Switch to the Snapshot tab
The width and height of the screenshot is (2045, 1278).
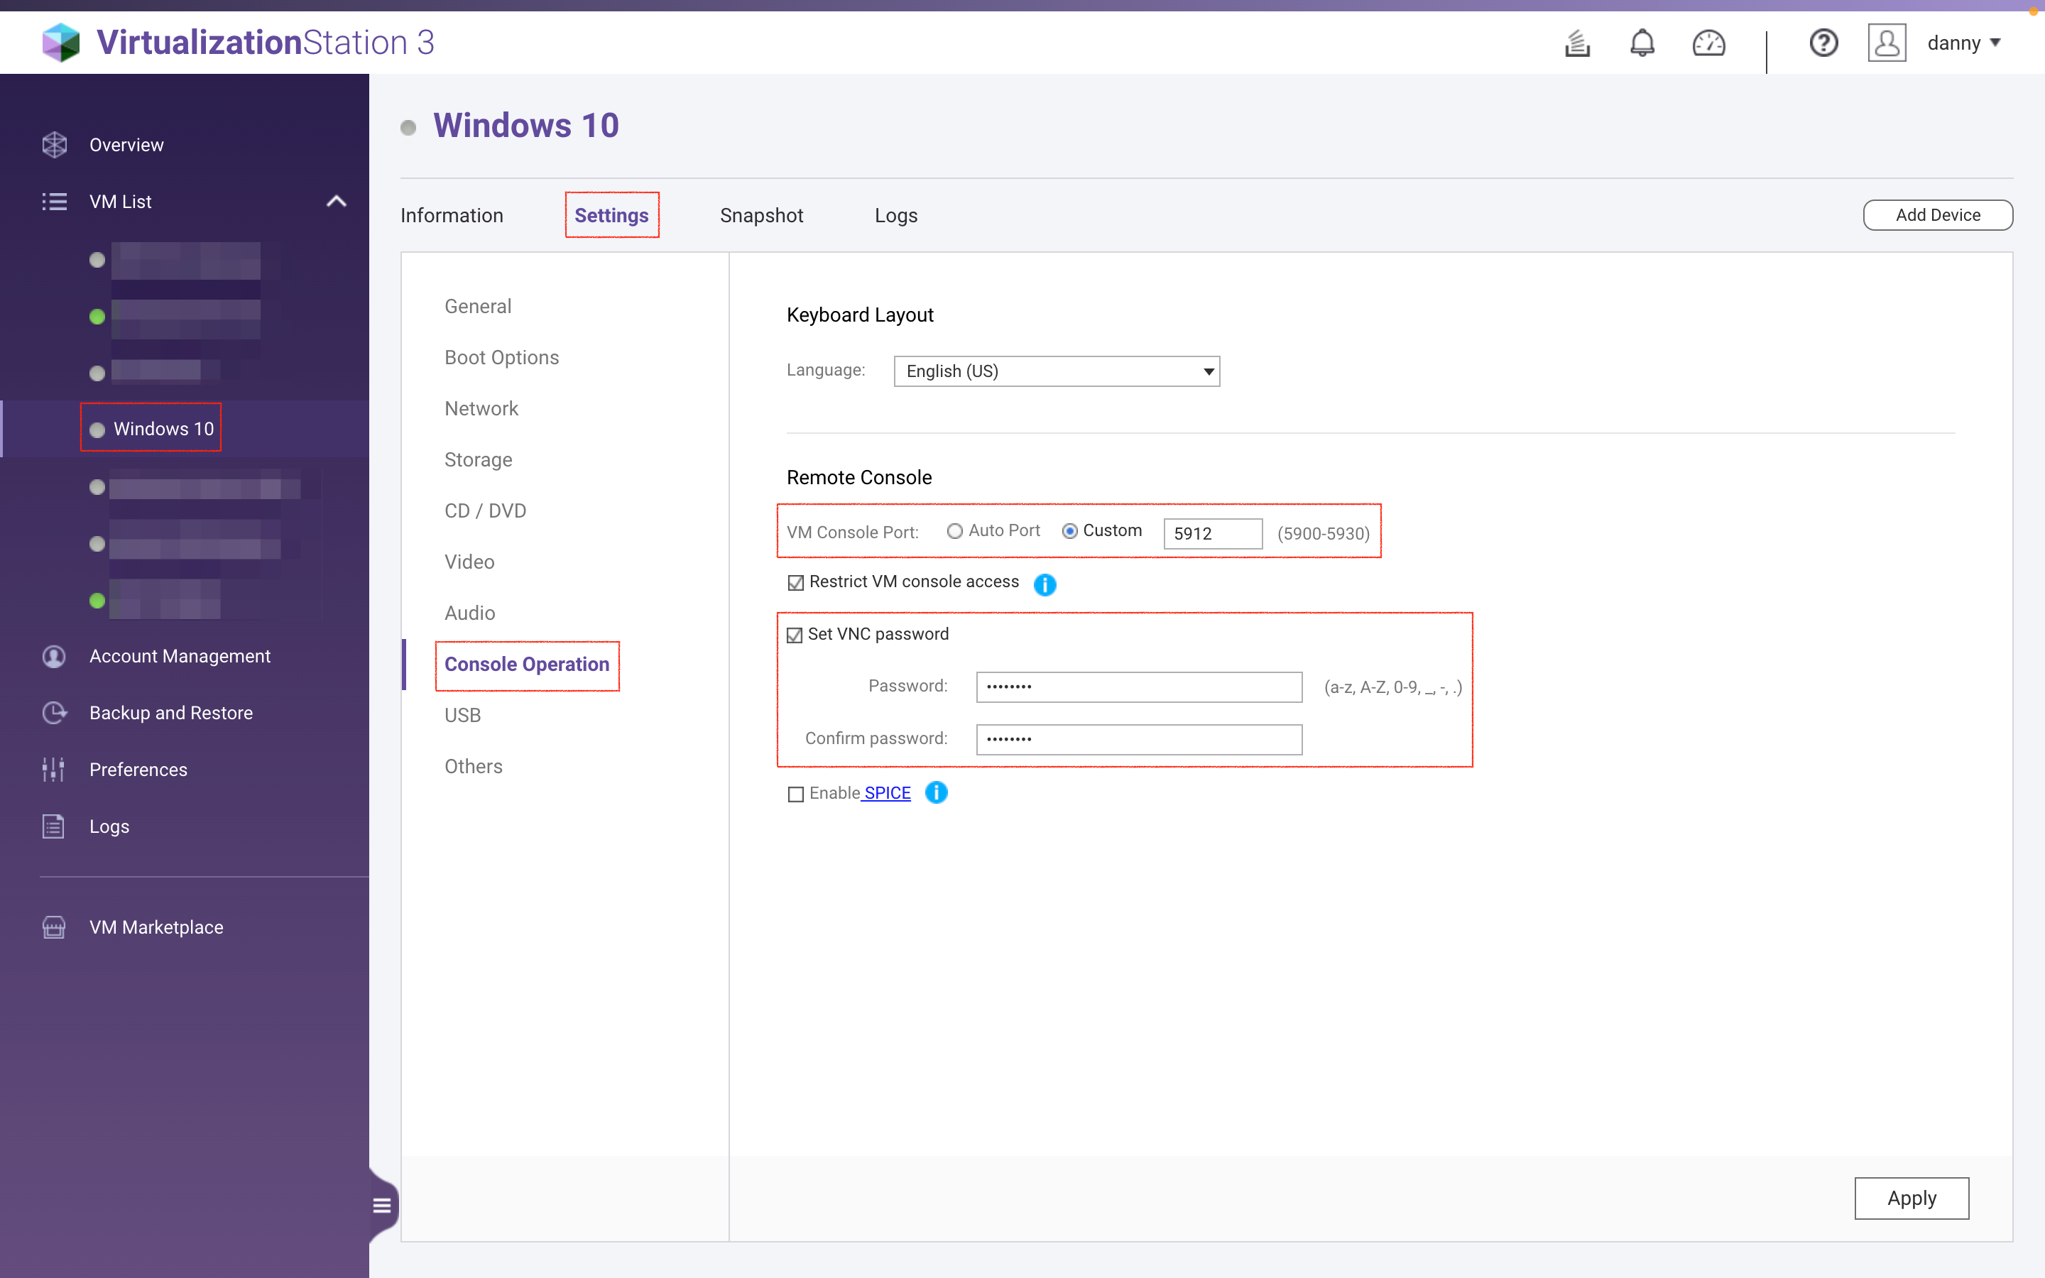(761, 216)
